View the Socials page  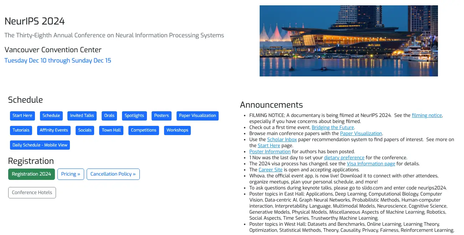pos(85,130)
